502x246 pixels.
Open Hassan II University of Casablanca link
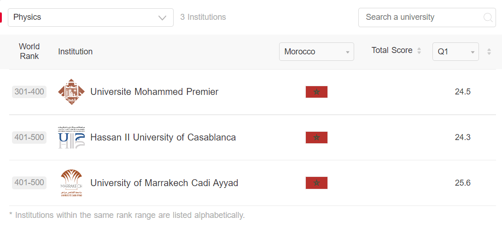(x=163, y=137)
